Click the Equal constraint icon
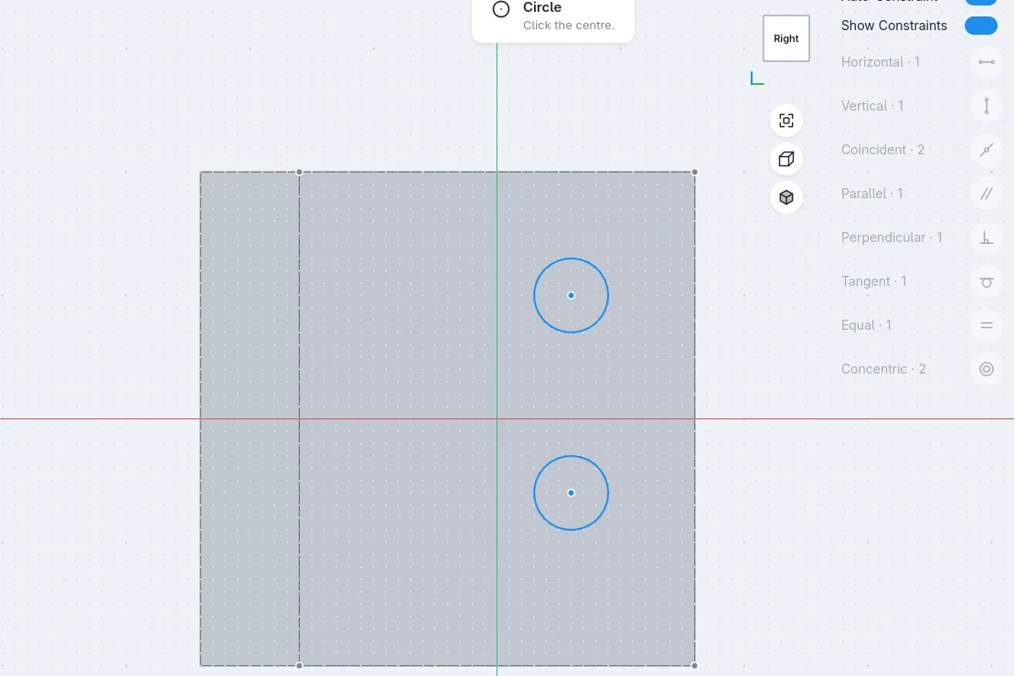 click(986, 325)
